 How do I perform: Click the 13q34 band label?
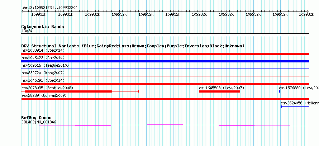tap(27, 31)
